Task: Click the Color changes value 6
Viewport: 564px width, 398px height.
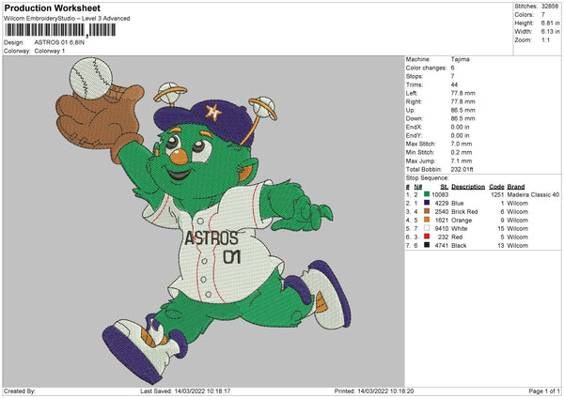Action: [x=452, y=68]
